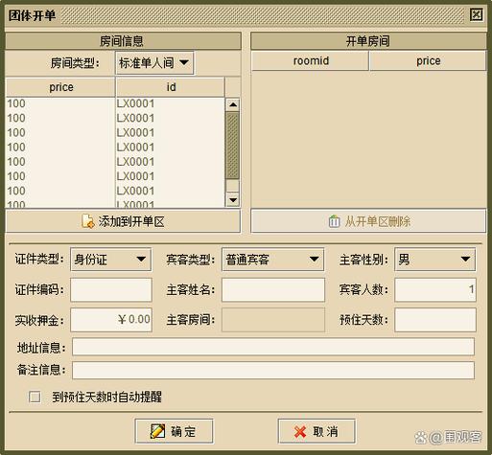
Task: Click the 主客姓名 text field
Action: pos(273,289)
